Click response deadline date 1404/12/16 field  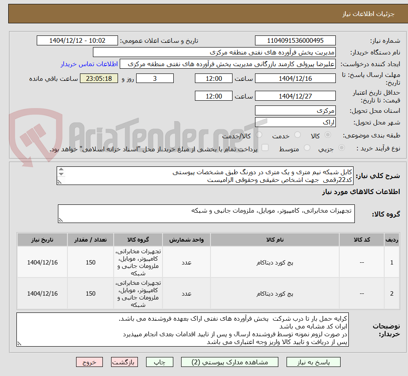295,78
